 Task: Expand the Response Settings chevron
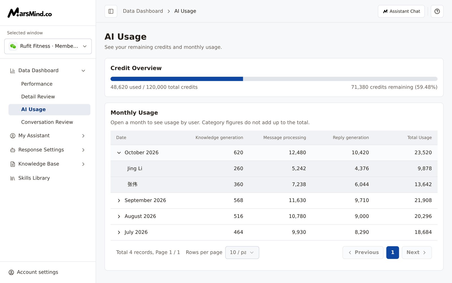(x=83, y=150)
